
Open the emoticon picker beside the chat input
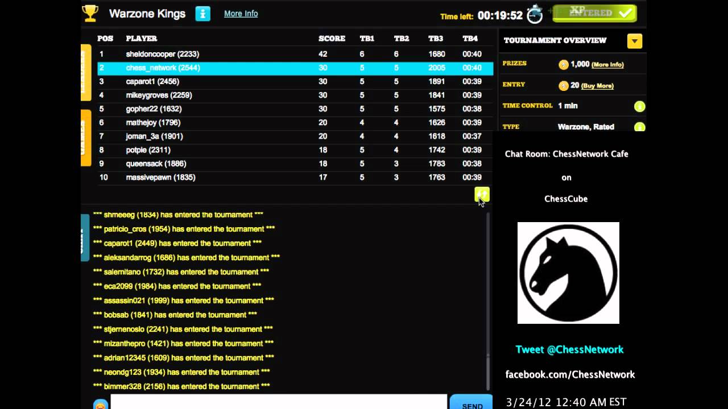[x=101, y=405]
